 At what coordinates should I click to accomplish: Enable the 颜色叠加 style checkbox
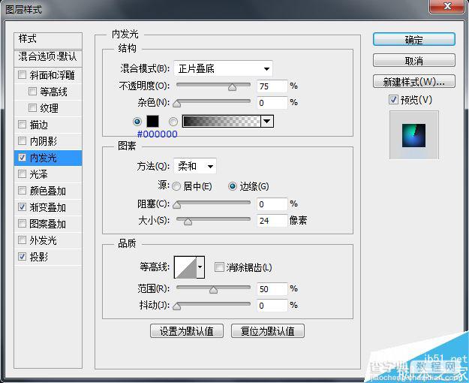[22, 190]
